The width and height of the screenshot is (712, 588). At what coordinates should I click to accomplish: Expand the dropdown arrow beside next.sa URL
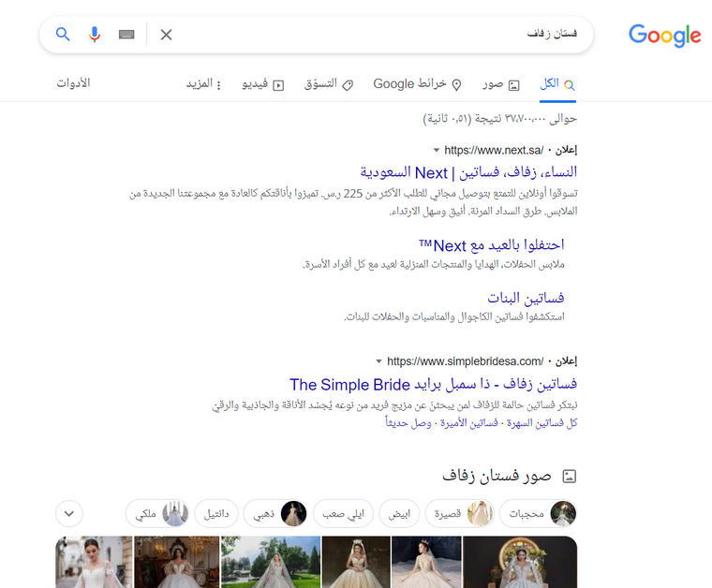click(x=437, y=150)
